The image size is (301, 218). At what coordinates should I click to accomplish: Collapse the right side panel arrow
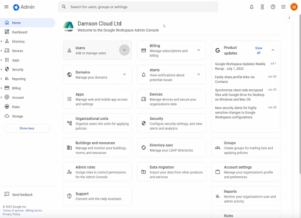289,18
